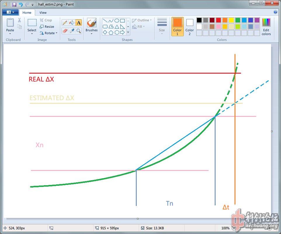This screenshot has width=281, height=234.
Task: Select the Pencil tool
Action: (65, 23)
